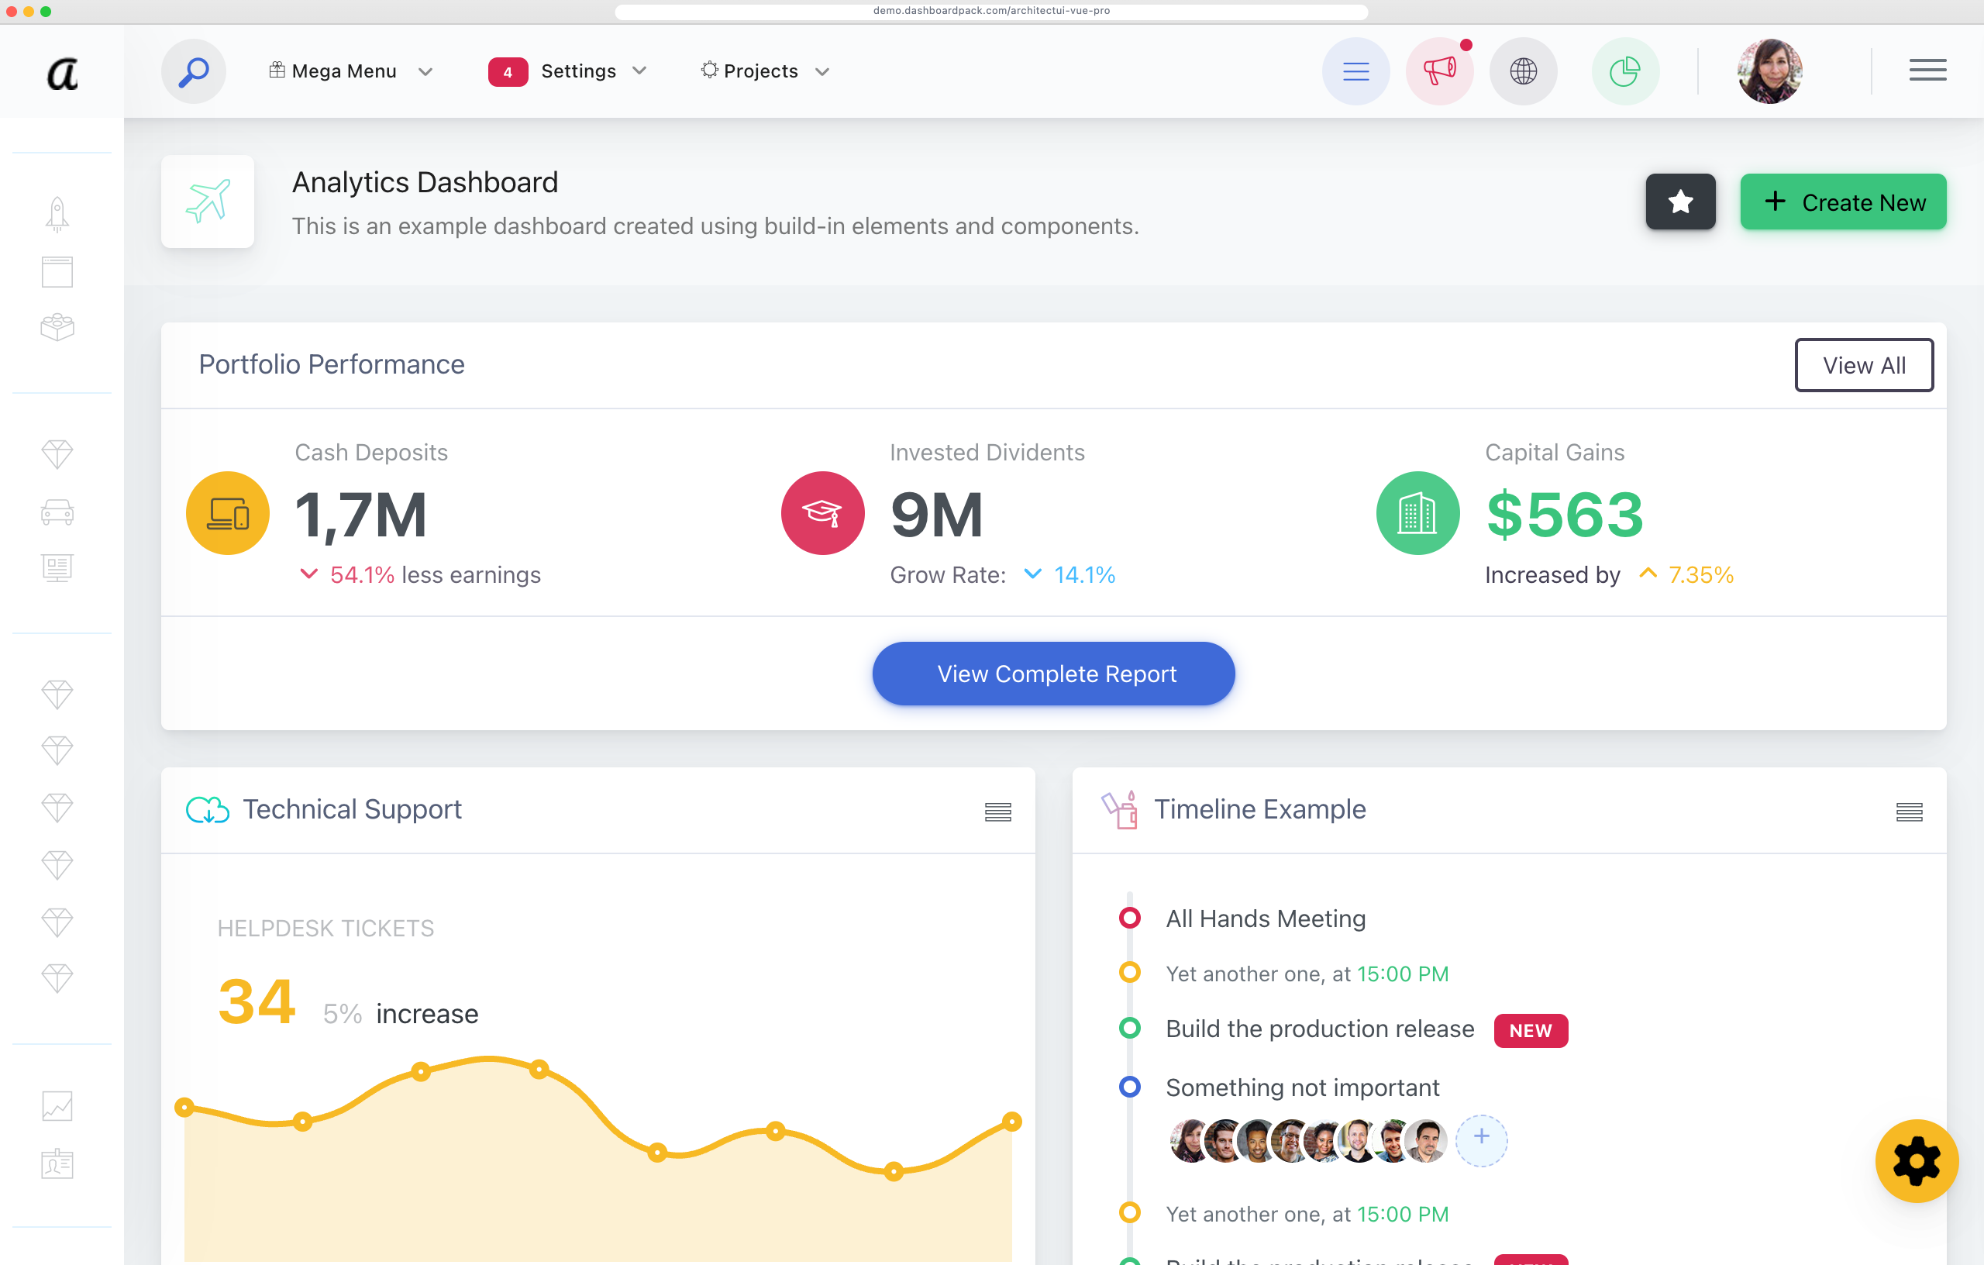Click the Something not important text
Viewport: 1984px width, 1265px height.
pos(1302,1087)
